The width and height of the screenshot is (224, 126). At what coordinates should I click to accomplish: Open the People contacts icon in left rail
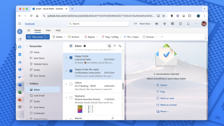pos(20,62)
